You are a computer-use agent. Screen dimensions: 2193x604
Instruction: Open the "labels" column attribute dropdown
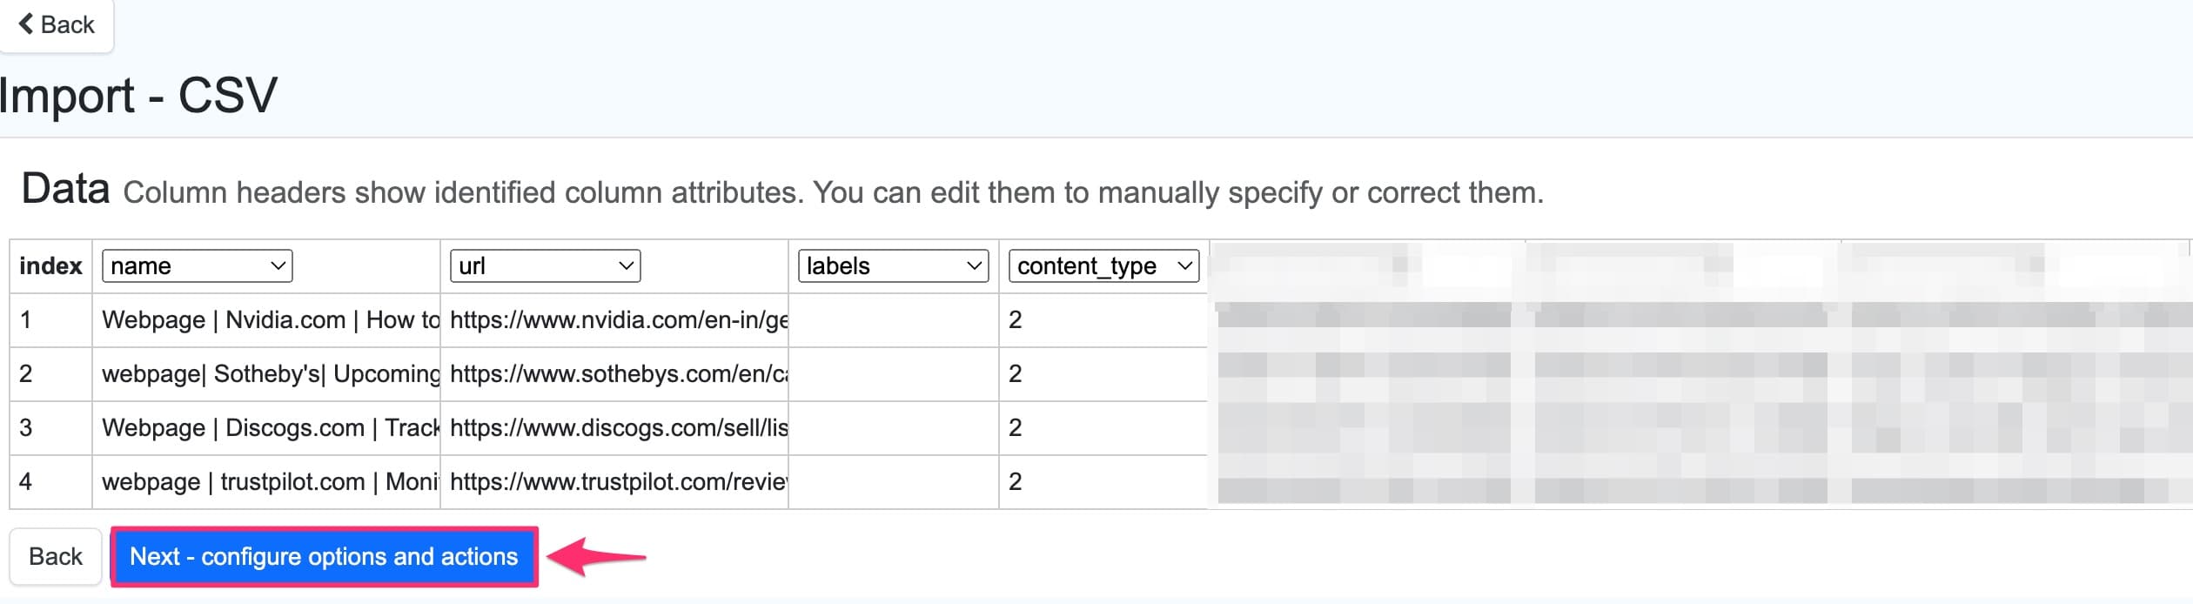891,266
